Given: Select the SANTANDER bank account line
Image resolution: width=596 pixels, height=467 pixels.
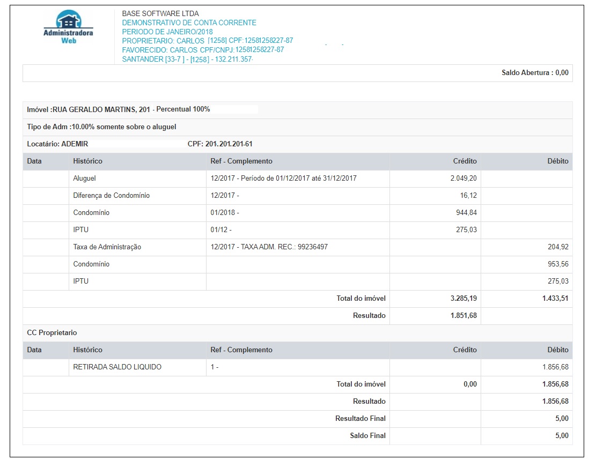Looking at the screenshot, I should pos(187,60).
